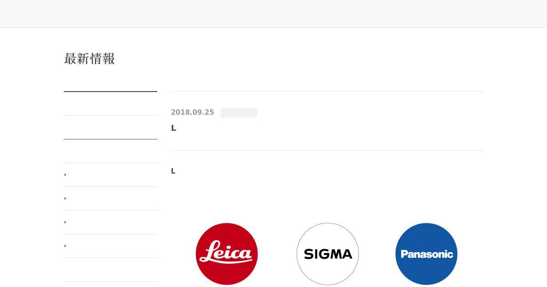Click the second blank sidebar row
Viewport: 547px width, 287px height.
pos(110,128)
